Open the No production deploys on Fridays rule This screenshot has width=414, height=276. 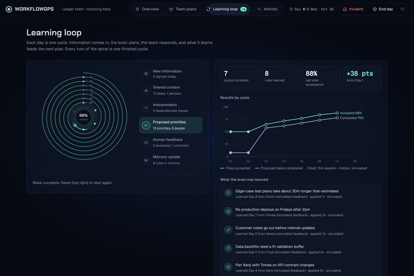pyautogui.click(x=300, y=212)
